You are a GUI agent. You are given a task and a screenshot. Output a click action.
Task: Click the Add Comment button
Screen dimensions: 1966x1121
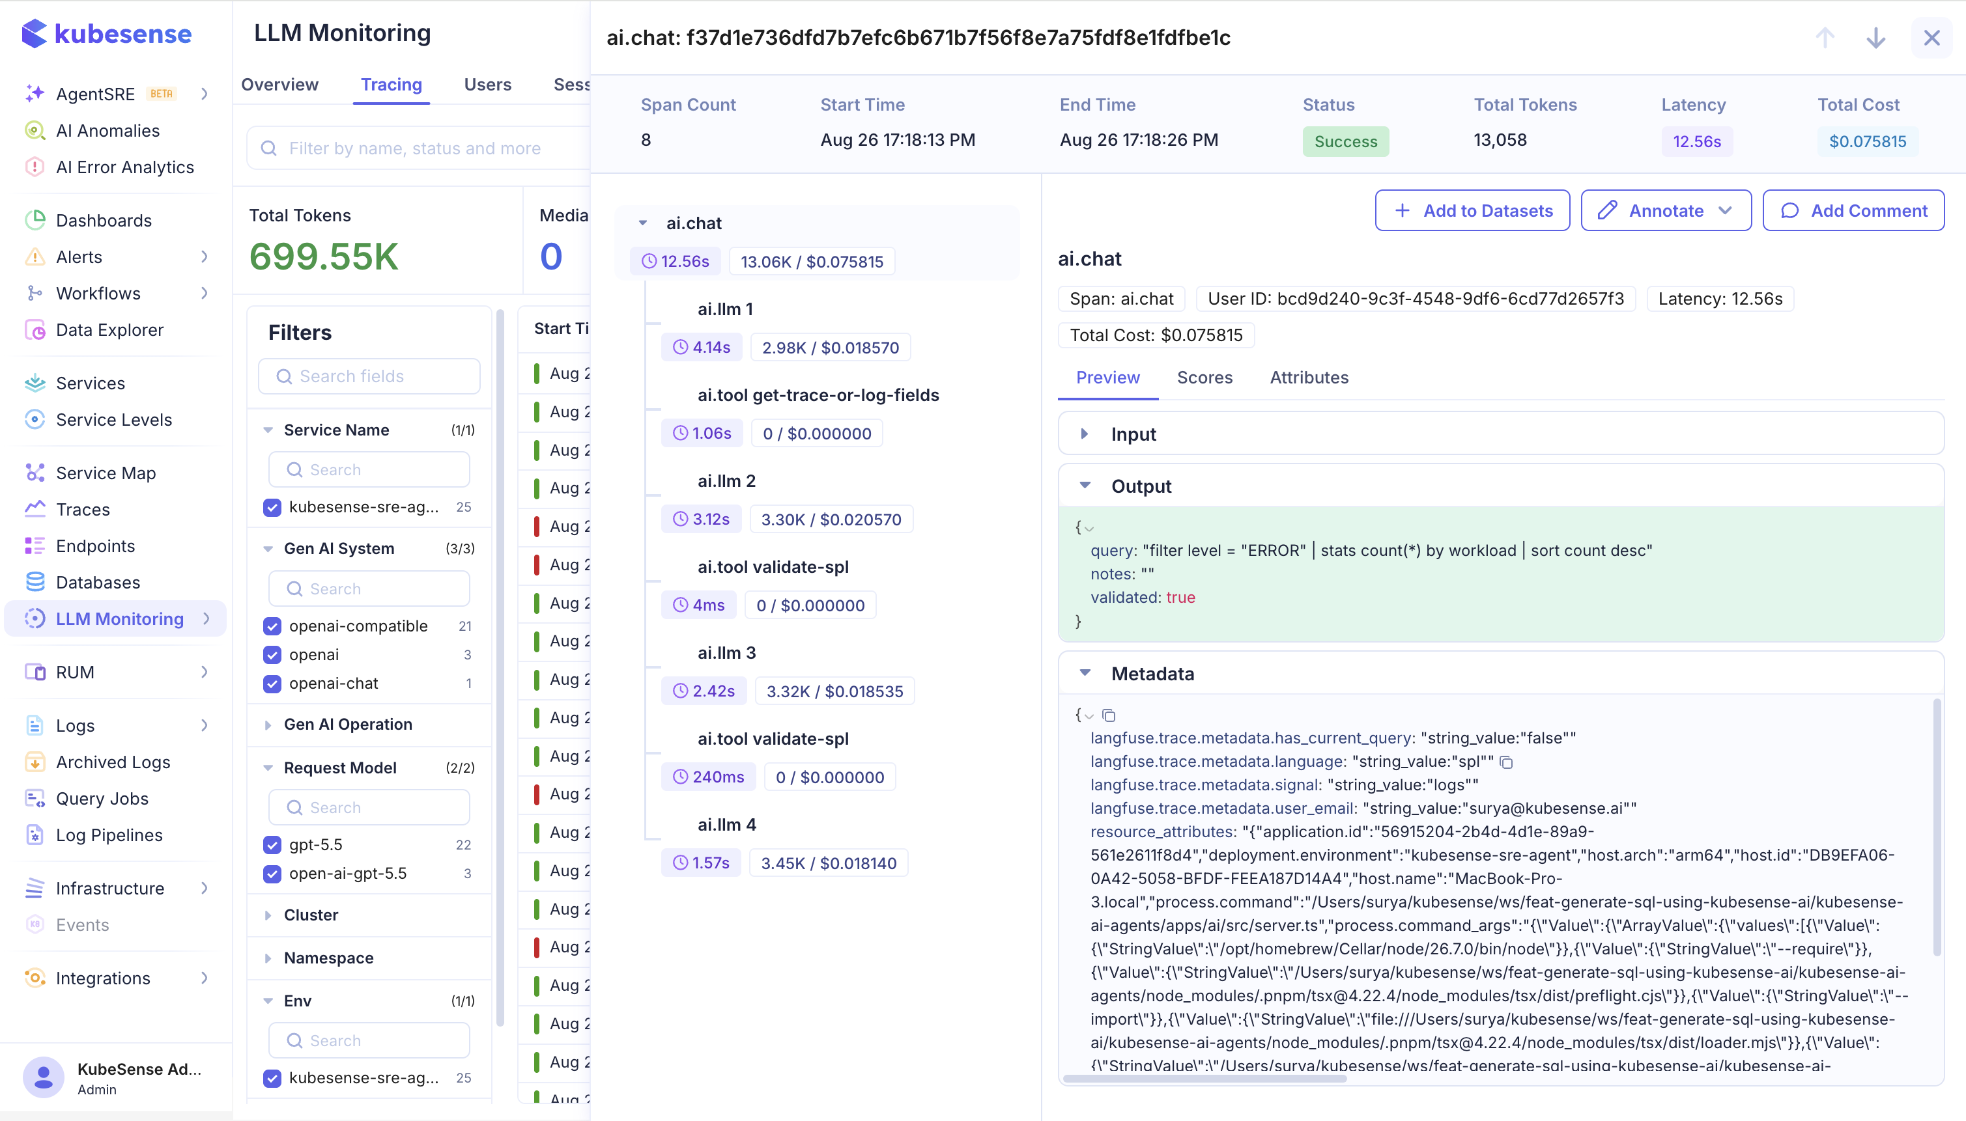pyautogui.click(x=1853, y=210)
